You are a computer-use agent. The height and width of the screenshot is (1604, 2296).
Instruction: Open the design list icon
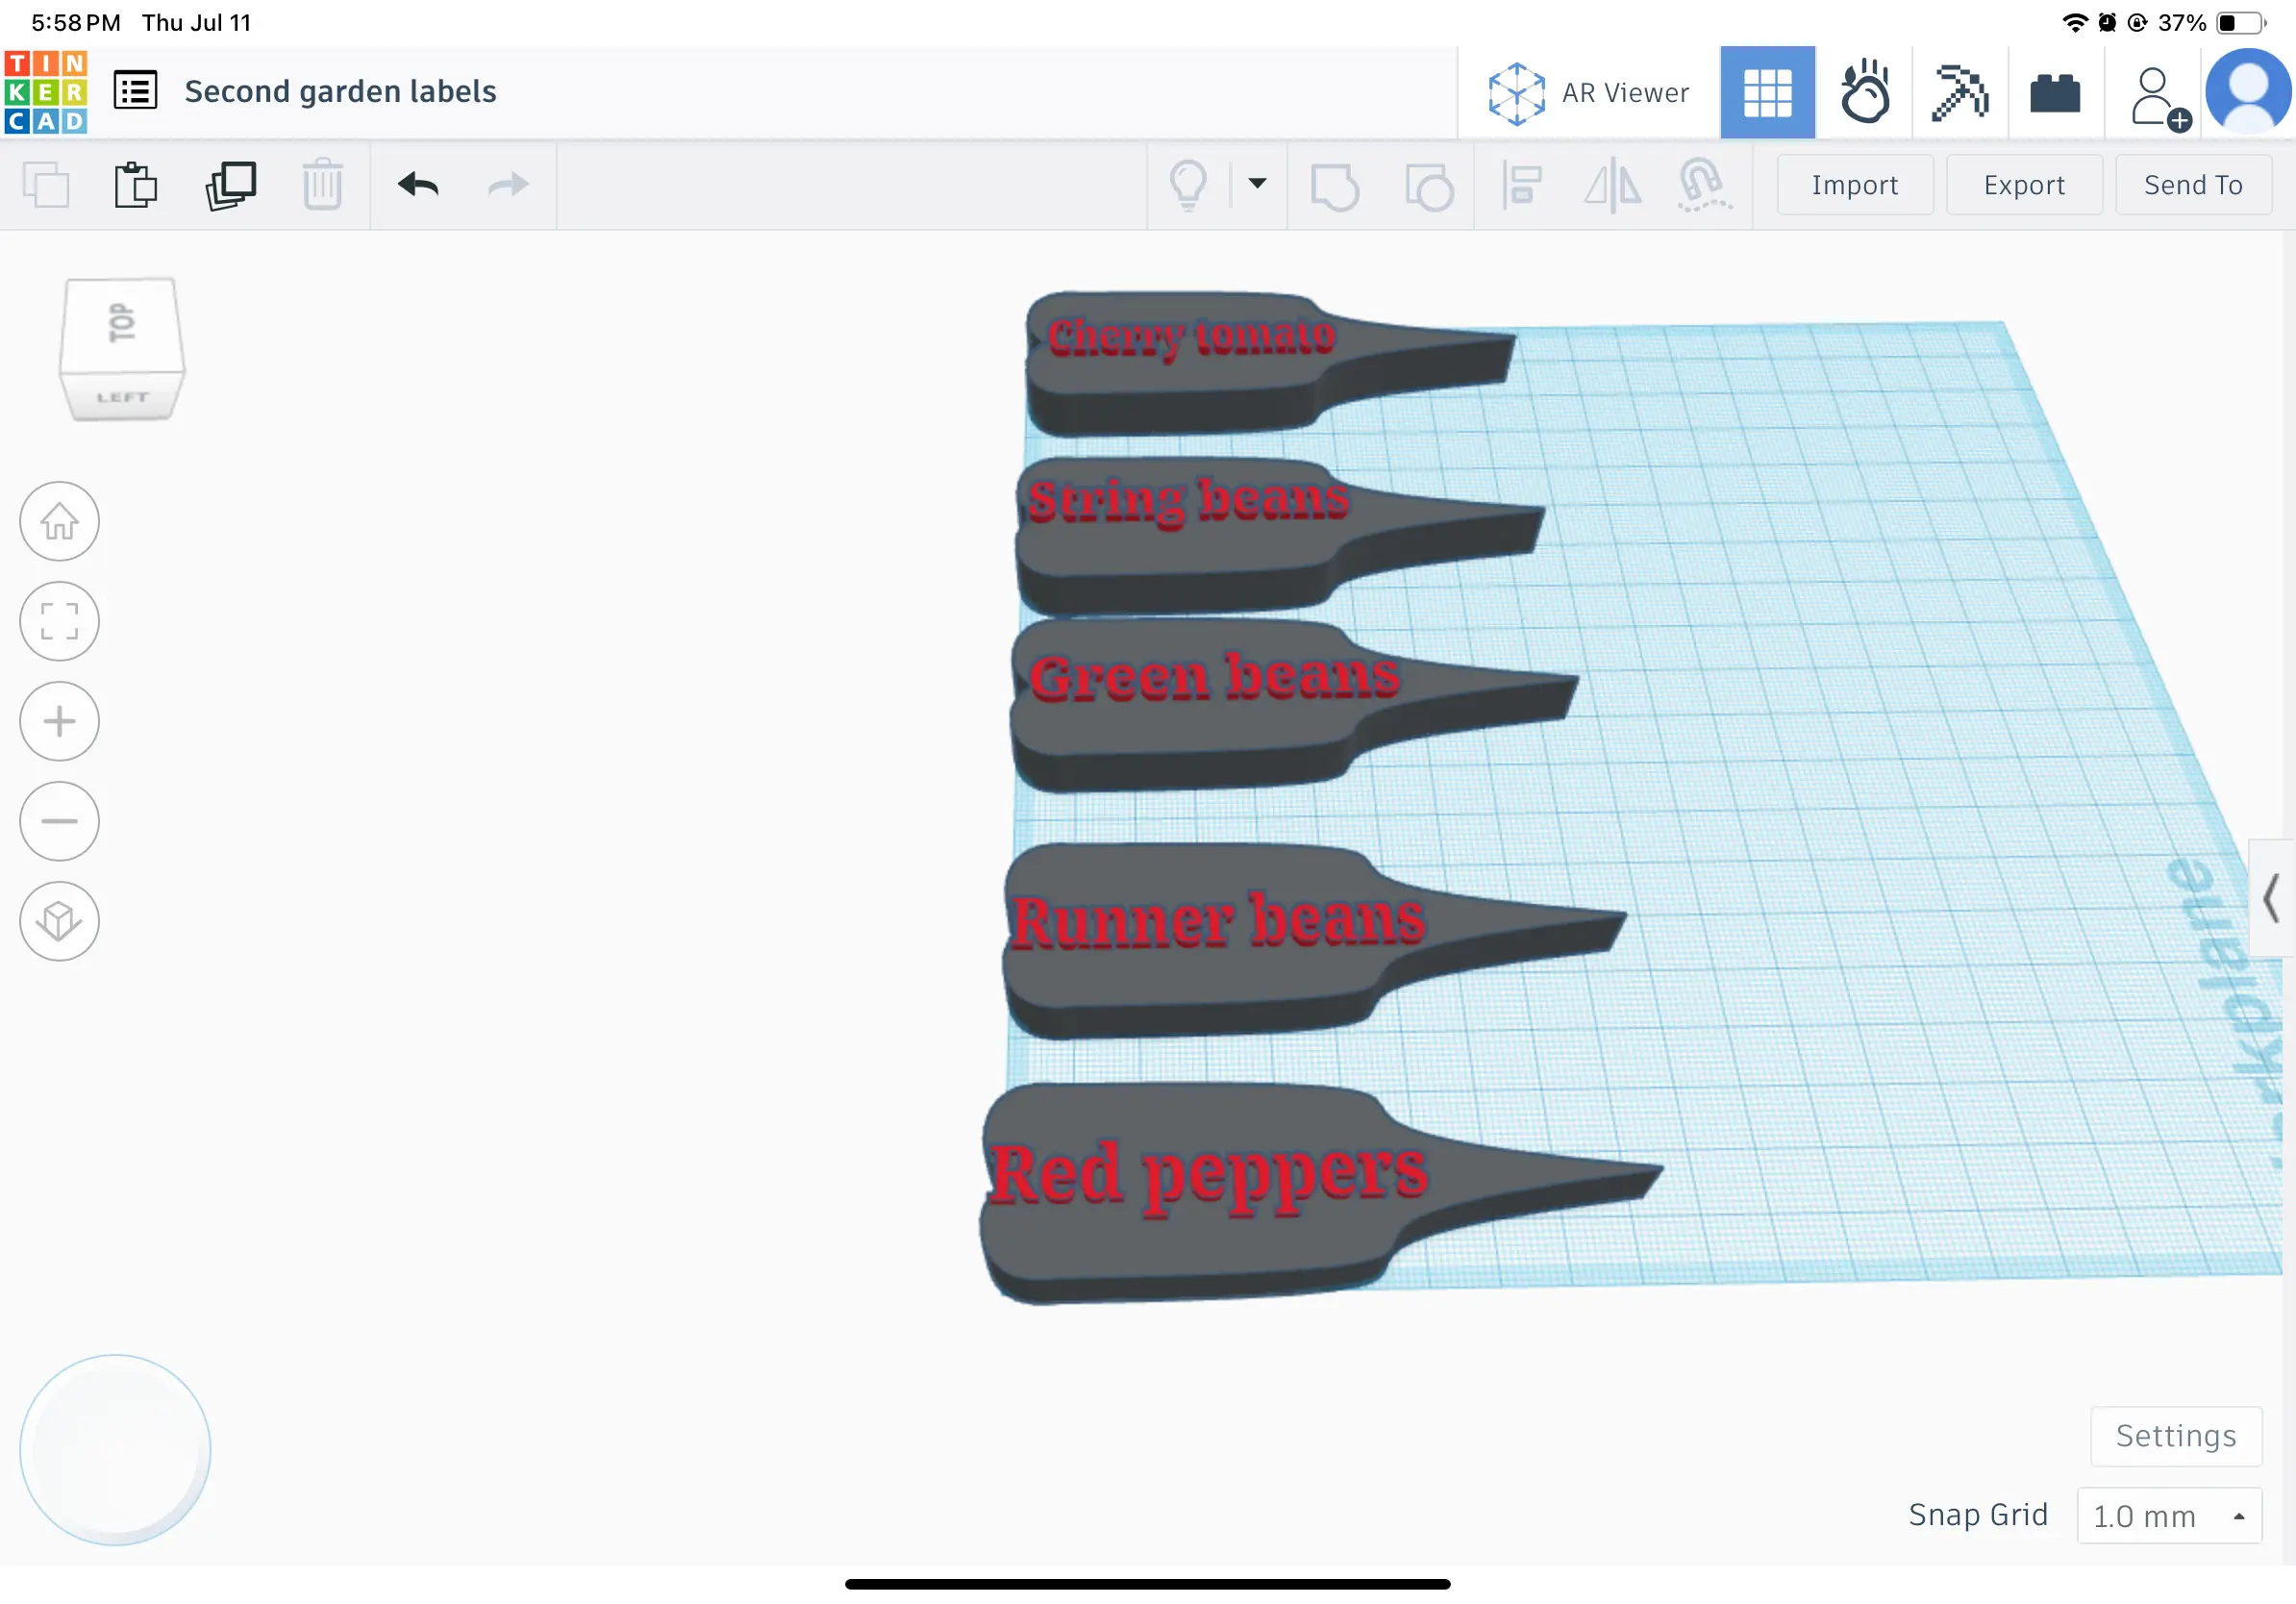(x=135, y=91)
